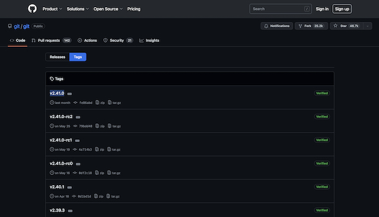Download the zip of v2.41.0
The width and height of the screenshot is (379, 217).
(x=100, y=102)
